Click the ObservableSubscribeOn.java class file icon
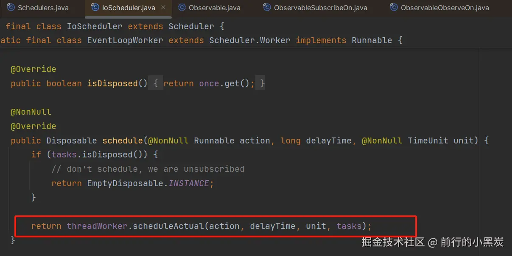This screenshot has height=256, width=512. [x=267, y=8]
